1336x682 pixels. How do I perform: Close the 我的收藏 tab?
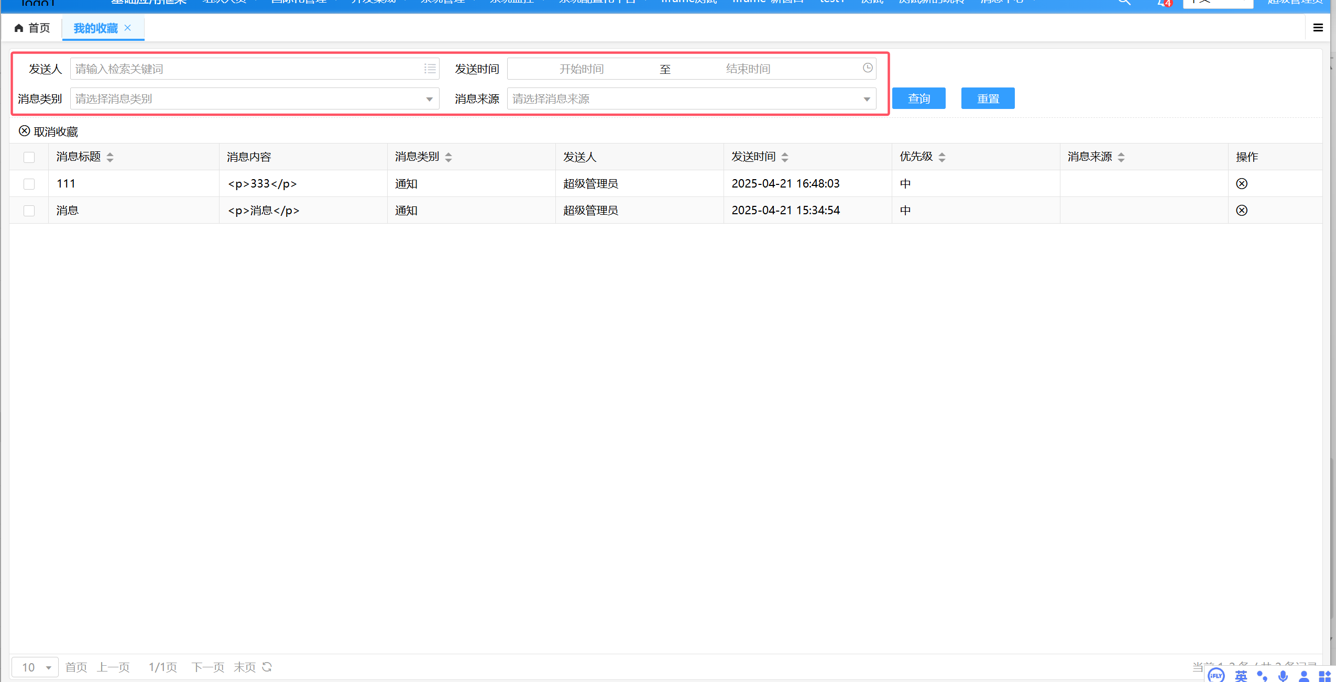127,28
